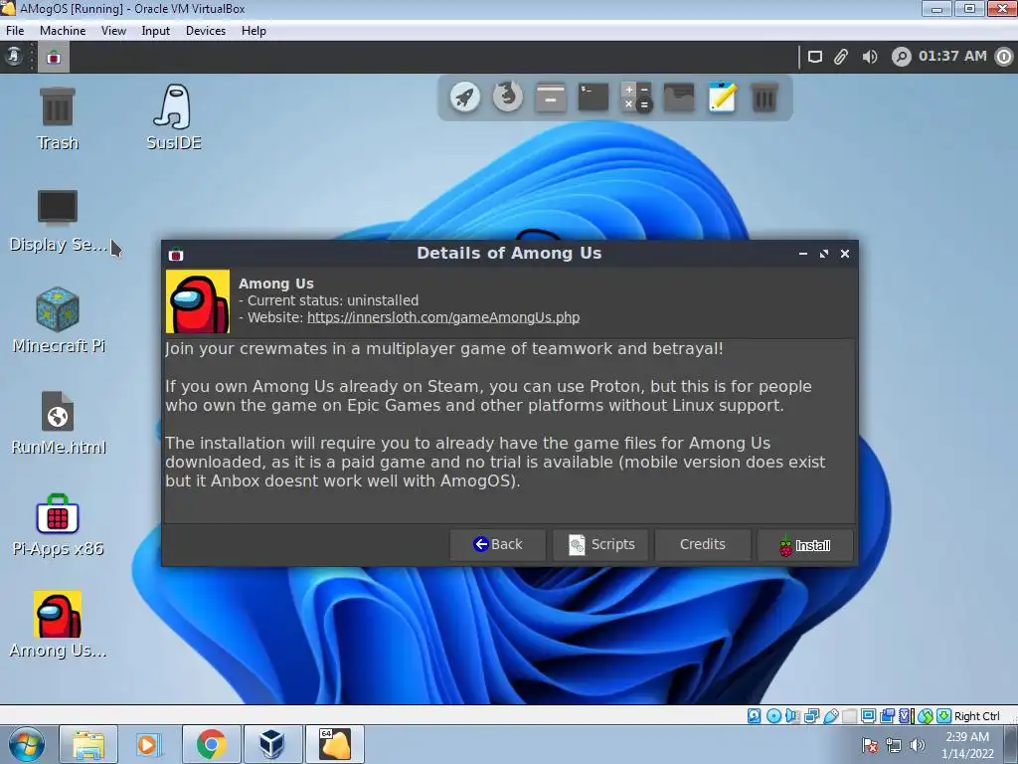Launch the Minecraft Pi desktop icon
Viewport: 1018px width, 764px height.
point(59,321)
